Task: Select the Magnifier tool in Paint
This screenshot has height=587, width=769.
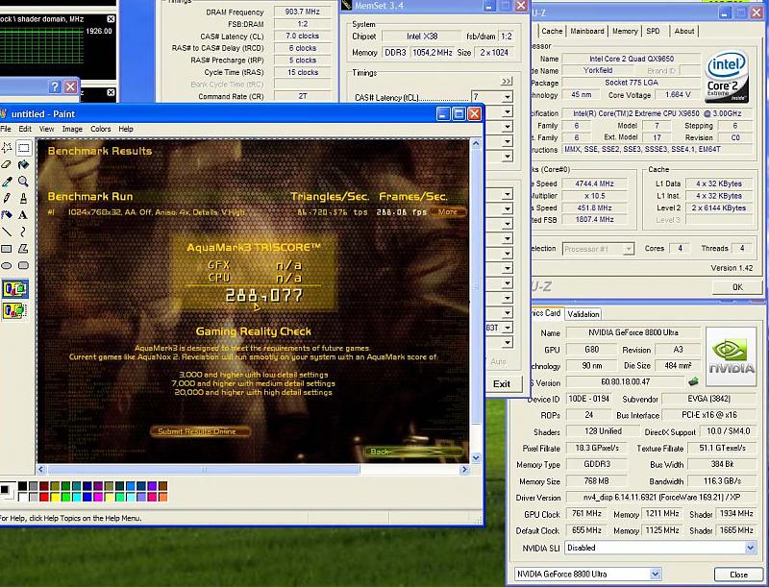Action: 23,182
